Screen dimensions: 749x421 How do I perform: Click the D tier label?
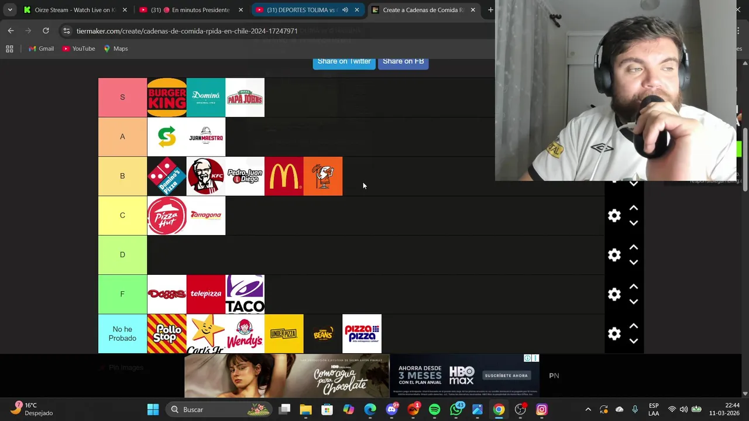[122, 255]
